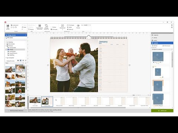Toggle the sort order icon beside Name
Screen dimensions: 178x133
(x=26, y=63)
